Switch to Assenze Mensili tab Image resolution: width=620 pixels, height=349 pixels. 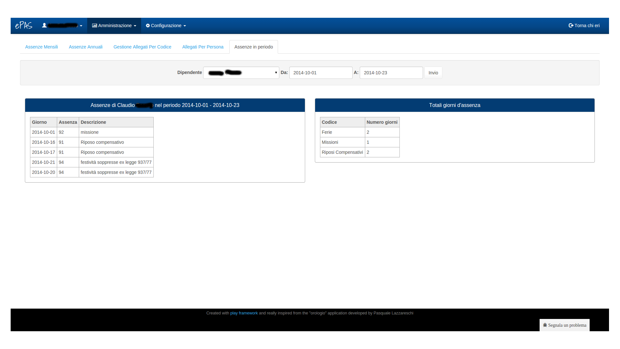point(41,47)
